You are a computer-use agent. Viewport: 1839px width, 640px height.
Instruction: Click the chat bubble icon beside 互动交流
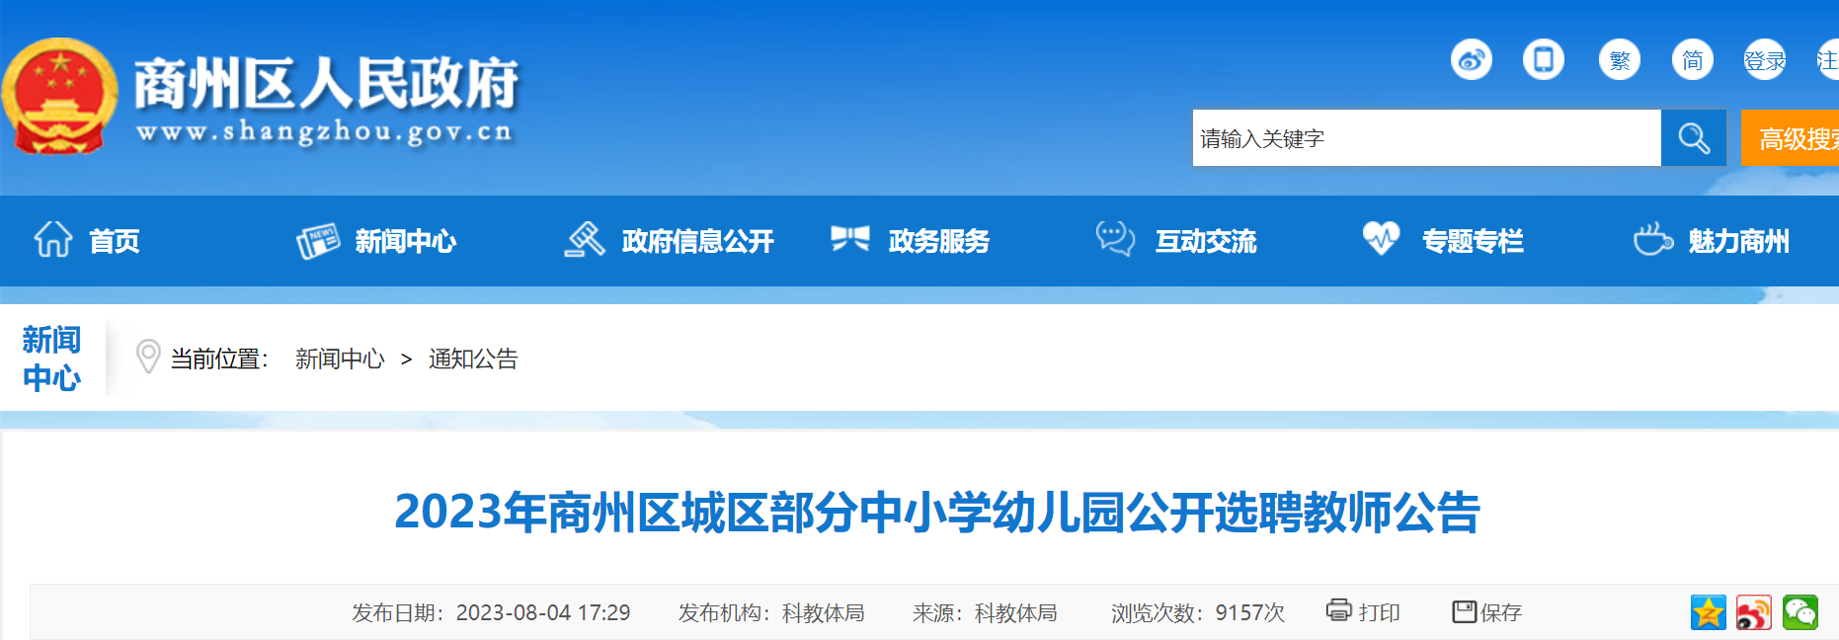coord(1116,239)
